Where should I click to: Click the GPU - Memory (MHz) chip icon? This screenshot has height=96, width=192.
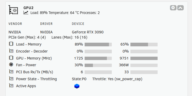click(11, 58)
